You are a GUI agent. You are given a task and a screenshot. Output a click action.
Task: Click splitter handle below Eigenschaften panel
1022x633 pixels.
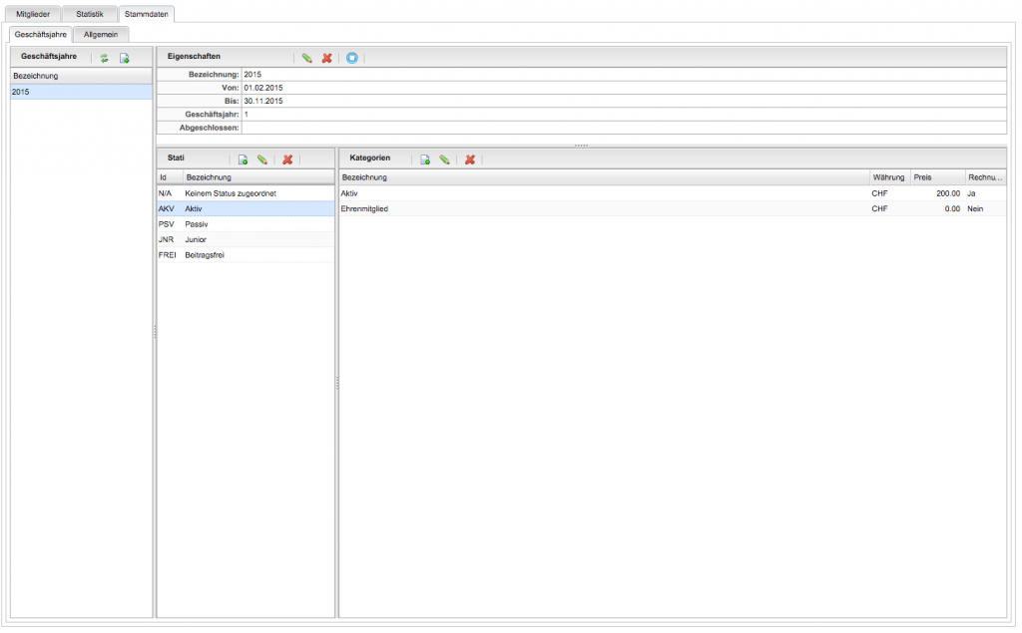pyautogui.click(x=582, y=146)
